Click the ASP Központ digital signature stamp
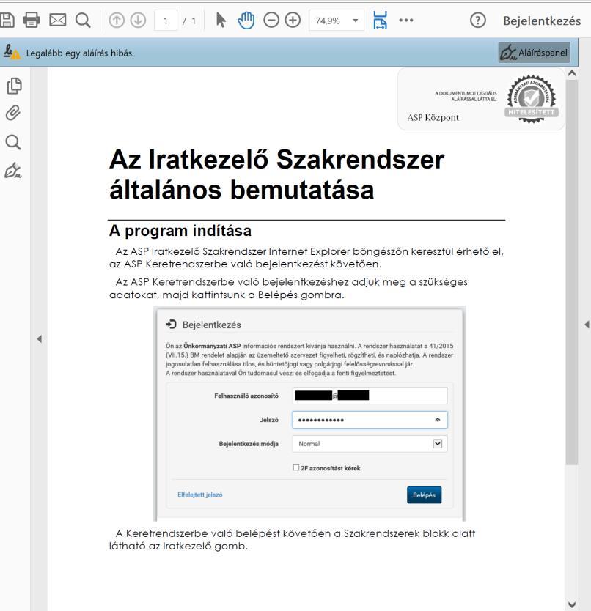This screenshot has width=591, height=611. tap(481, 100)
